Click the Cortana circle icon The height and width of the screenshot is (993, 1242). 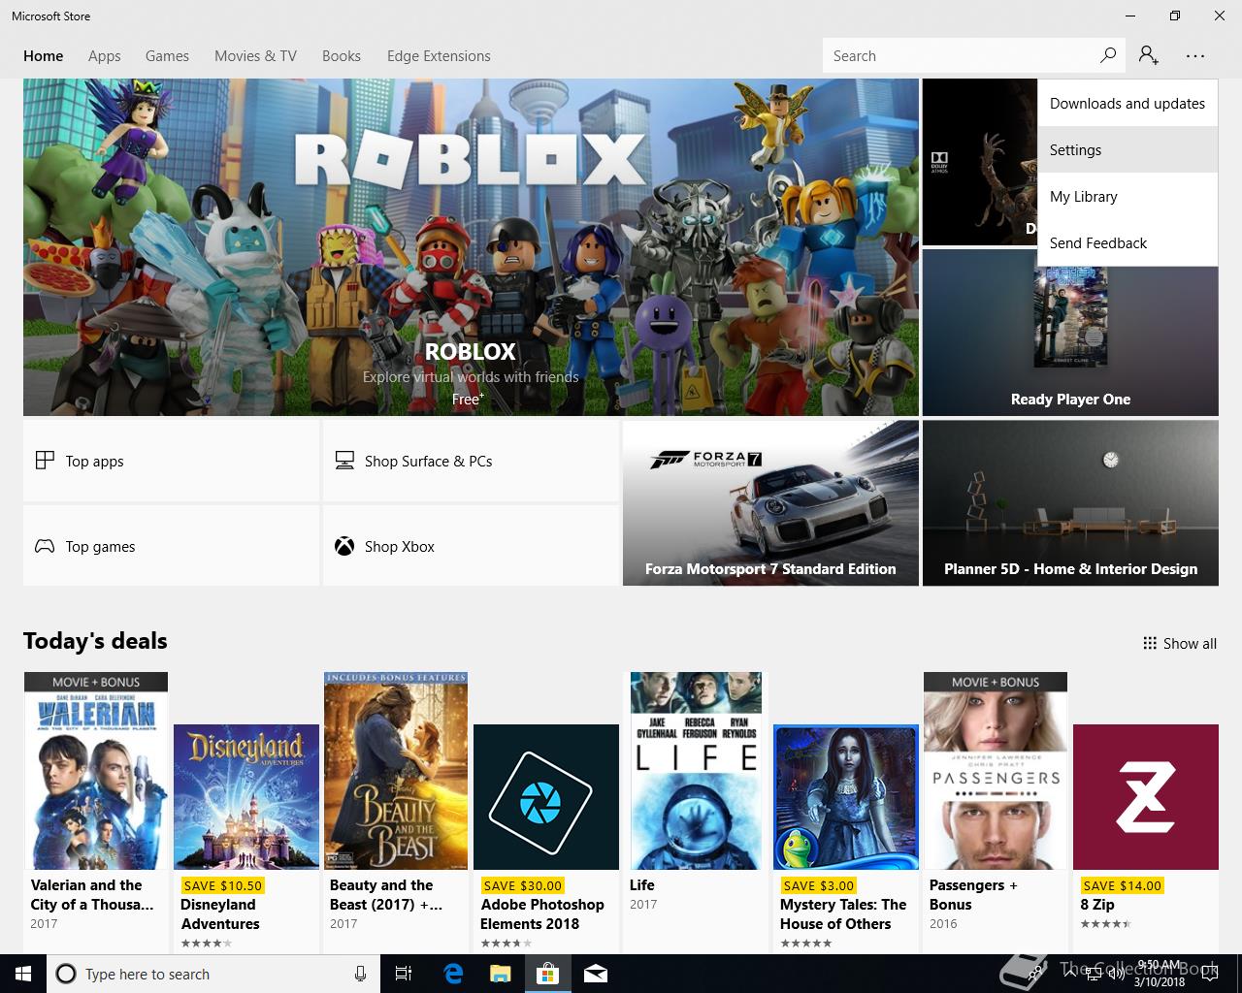click(x=65, y=974)
